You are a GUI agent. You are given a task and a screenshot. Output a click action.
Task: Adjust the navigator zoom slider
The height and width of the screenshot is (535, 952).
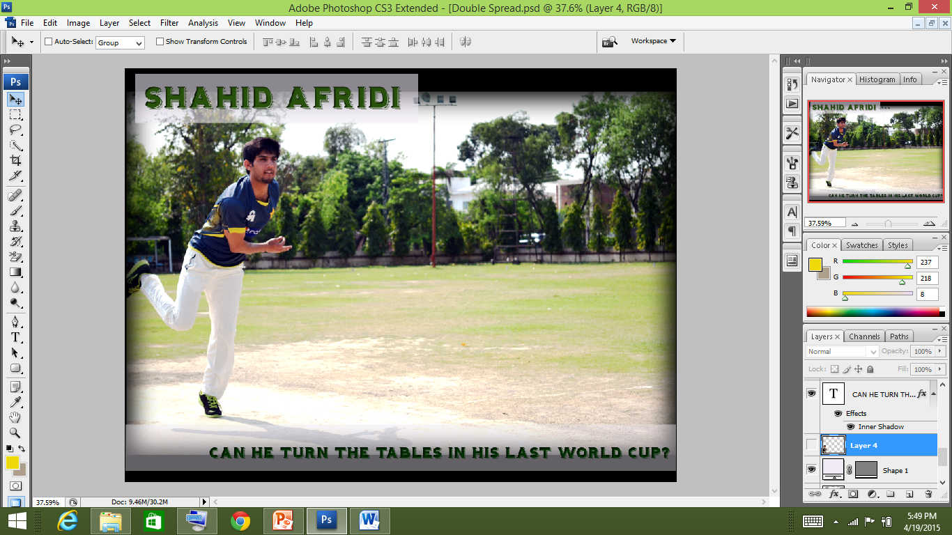[x=888, y=224]
